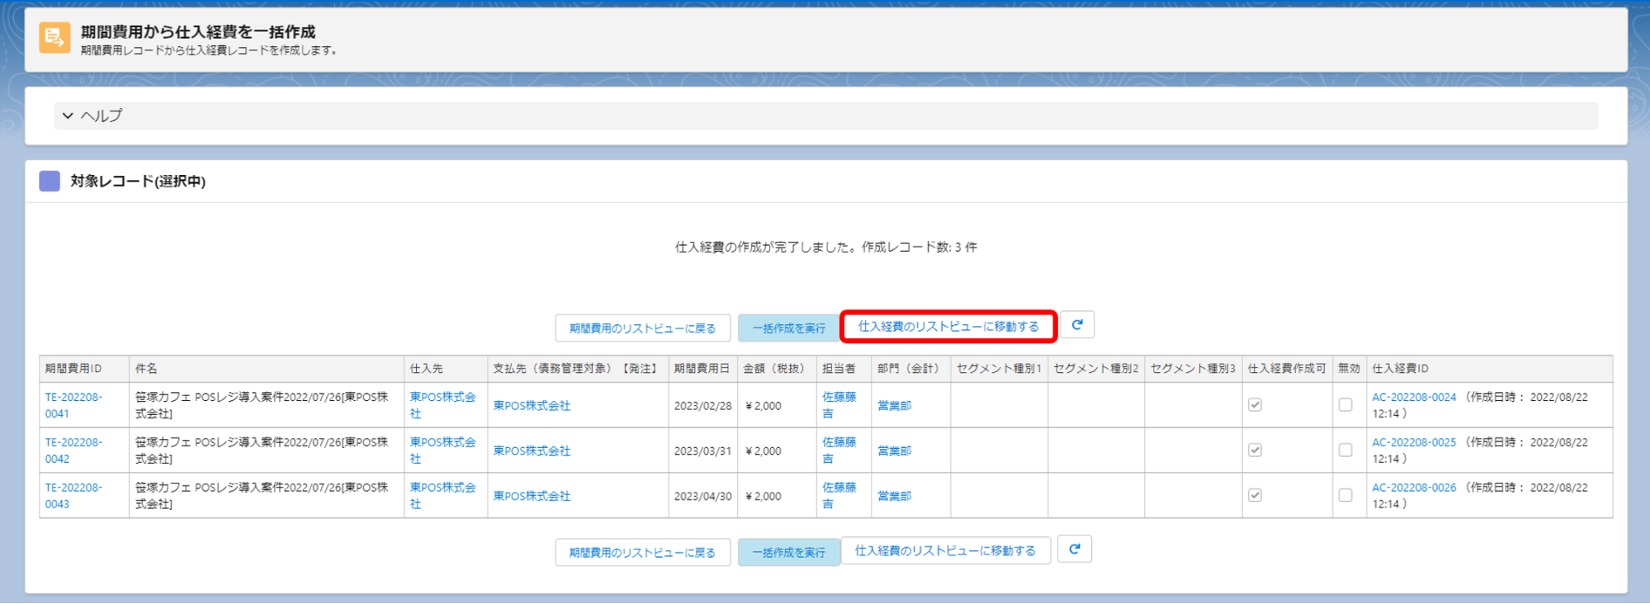Viewport: 1650px width, 604px height.
Task: Open 支払先 東POS株式会社 in row TE-202208-0042
Action: coord(532,451)
